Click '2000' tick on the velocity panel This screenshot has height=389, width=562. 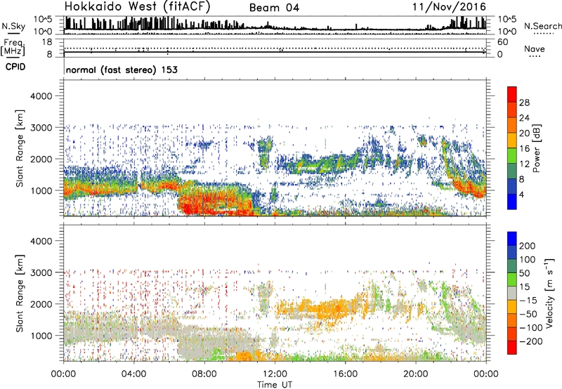[x=41, y=304]
